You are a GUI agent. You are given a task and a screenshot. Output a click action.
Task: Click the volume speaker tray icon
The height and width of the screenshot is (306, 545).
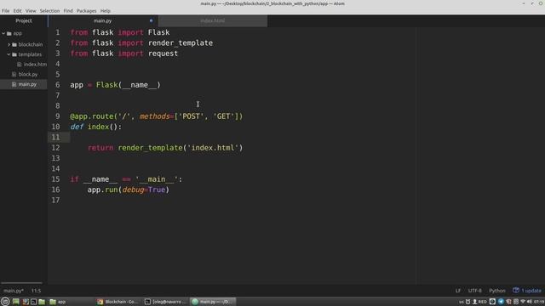pos(530,302)
